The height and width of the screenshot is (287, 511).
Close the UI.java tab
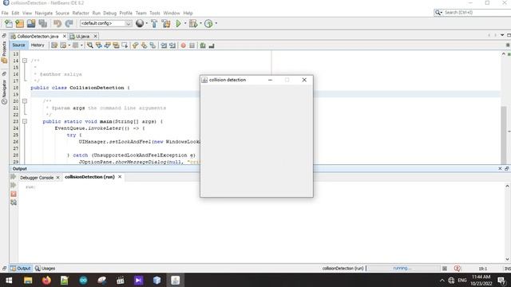tap(95, 36)
